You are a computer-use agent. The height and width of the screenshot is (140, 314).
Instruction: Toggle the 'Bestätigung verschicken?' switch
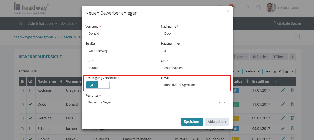click(98, 85)
